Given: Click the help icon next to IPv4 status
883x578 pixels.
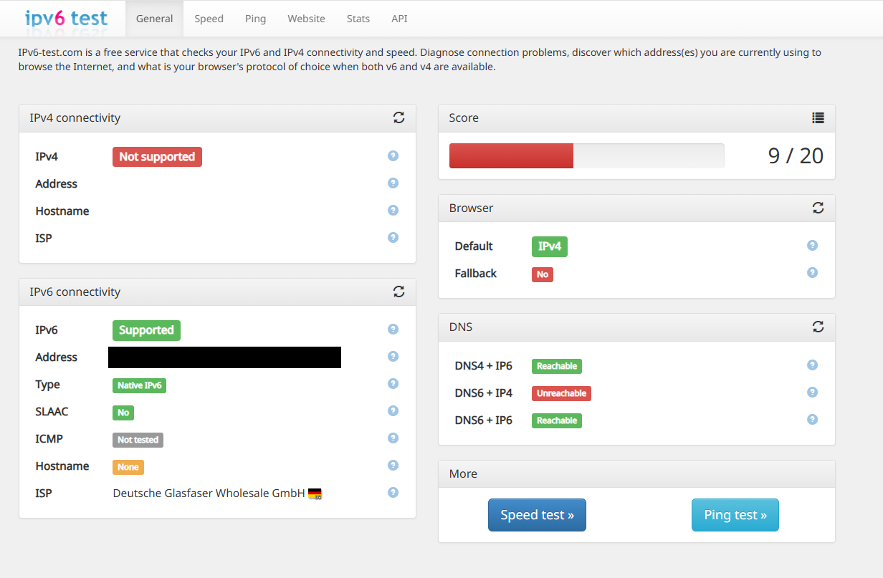Looking at the screenshot, I should point(393,155).
